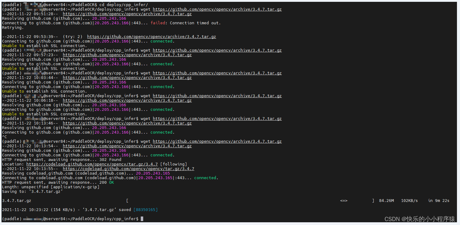Image resolution: width=460 pixels, height=225 pixels.
Task: Click the 'in 9m 22s' elapsed time
Action: tap(439, 201)
